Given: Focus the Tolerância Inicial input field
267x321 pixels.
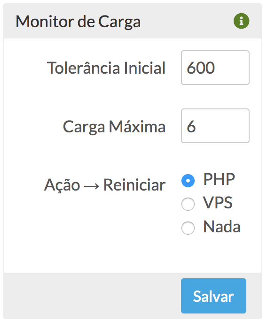Looking at the screenshot, I should click(x=215, y=68).
